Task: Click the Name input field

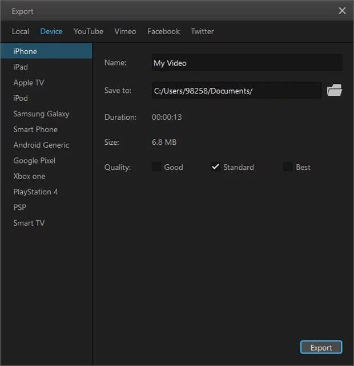Action: click(x=247, y=63)
